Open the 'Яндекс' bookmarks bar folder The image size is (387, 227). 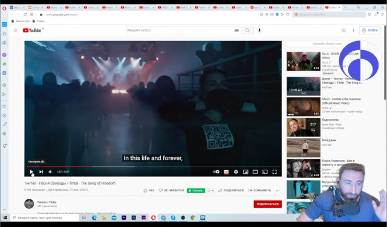39,21
